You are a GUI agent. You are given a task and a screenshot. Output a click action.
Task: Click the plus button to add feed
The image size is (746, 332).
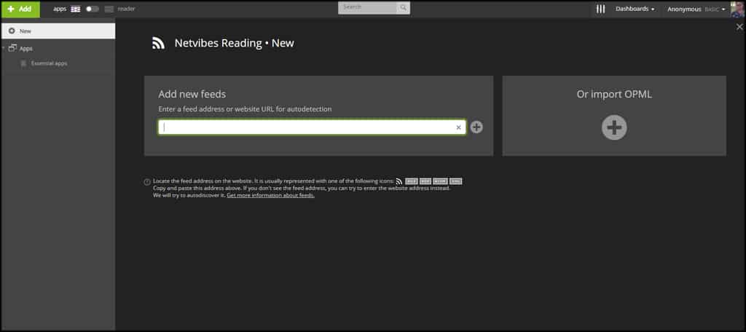coord(476,127)
